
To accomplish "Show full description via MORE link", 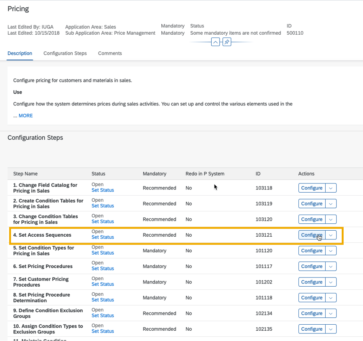I will click(26, 116).
